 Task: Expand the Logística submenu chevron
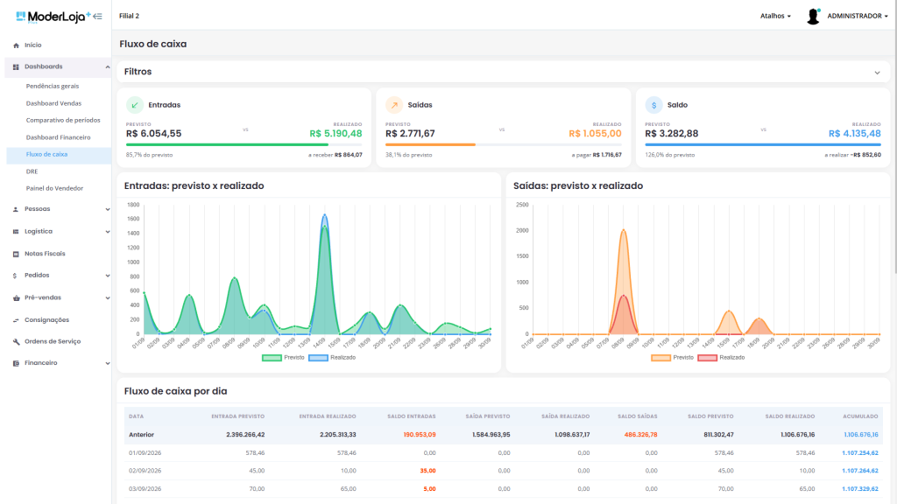107,232
